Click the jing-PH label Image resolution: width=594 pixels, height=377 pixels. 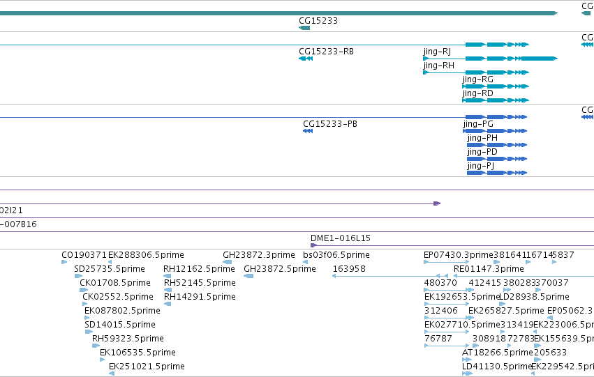point(482,138)
